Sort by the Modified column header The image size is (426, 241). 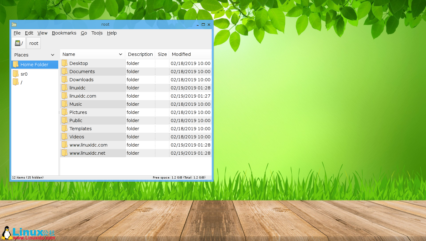[x=190, y=54]
